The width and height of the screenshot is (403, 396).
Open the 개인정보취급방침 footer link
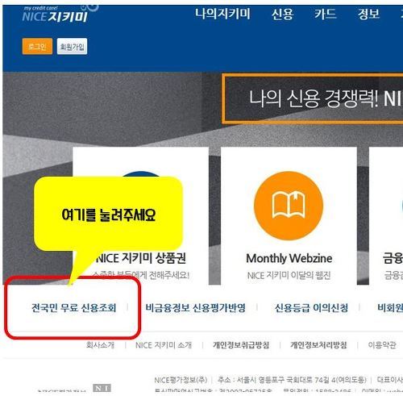[241, 345]
